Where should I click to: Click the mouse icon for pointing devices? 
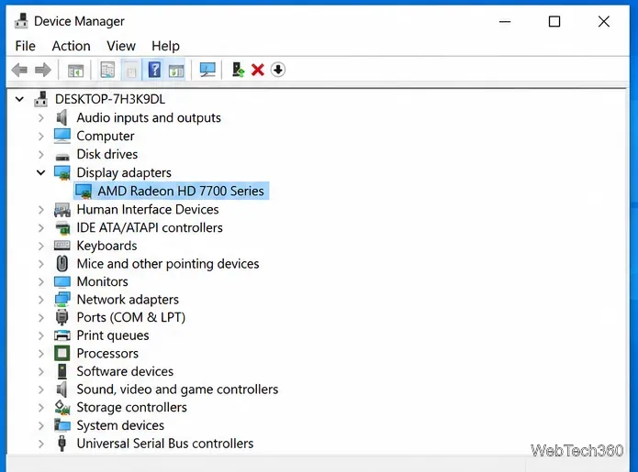62,264
